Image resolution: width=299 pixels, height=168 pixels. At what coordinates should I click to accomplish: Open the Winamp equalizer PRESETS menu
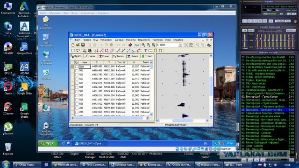pyautogui.click(x=291, y=30)
